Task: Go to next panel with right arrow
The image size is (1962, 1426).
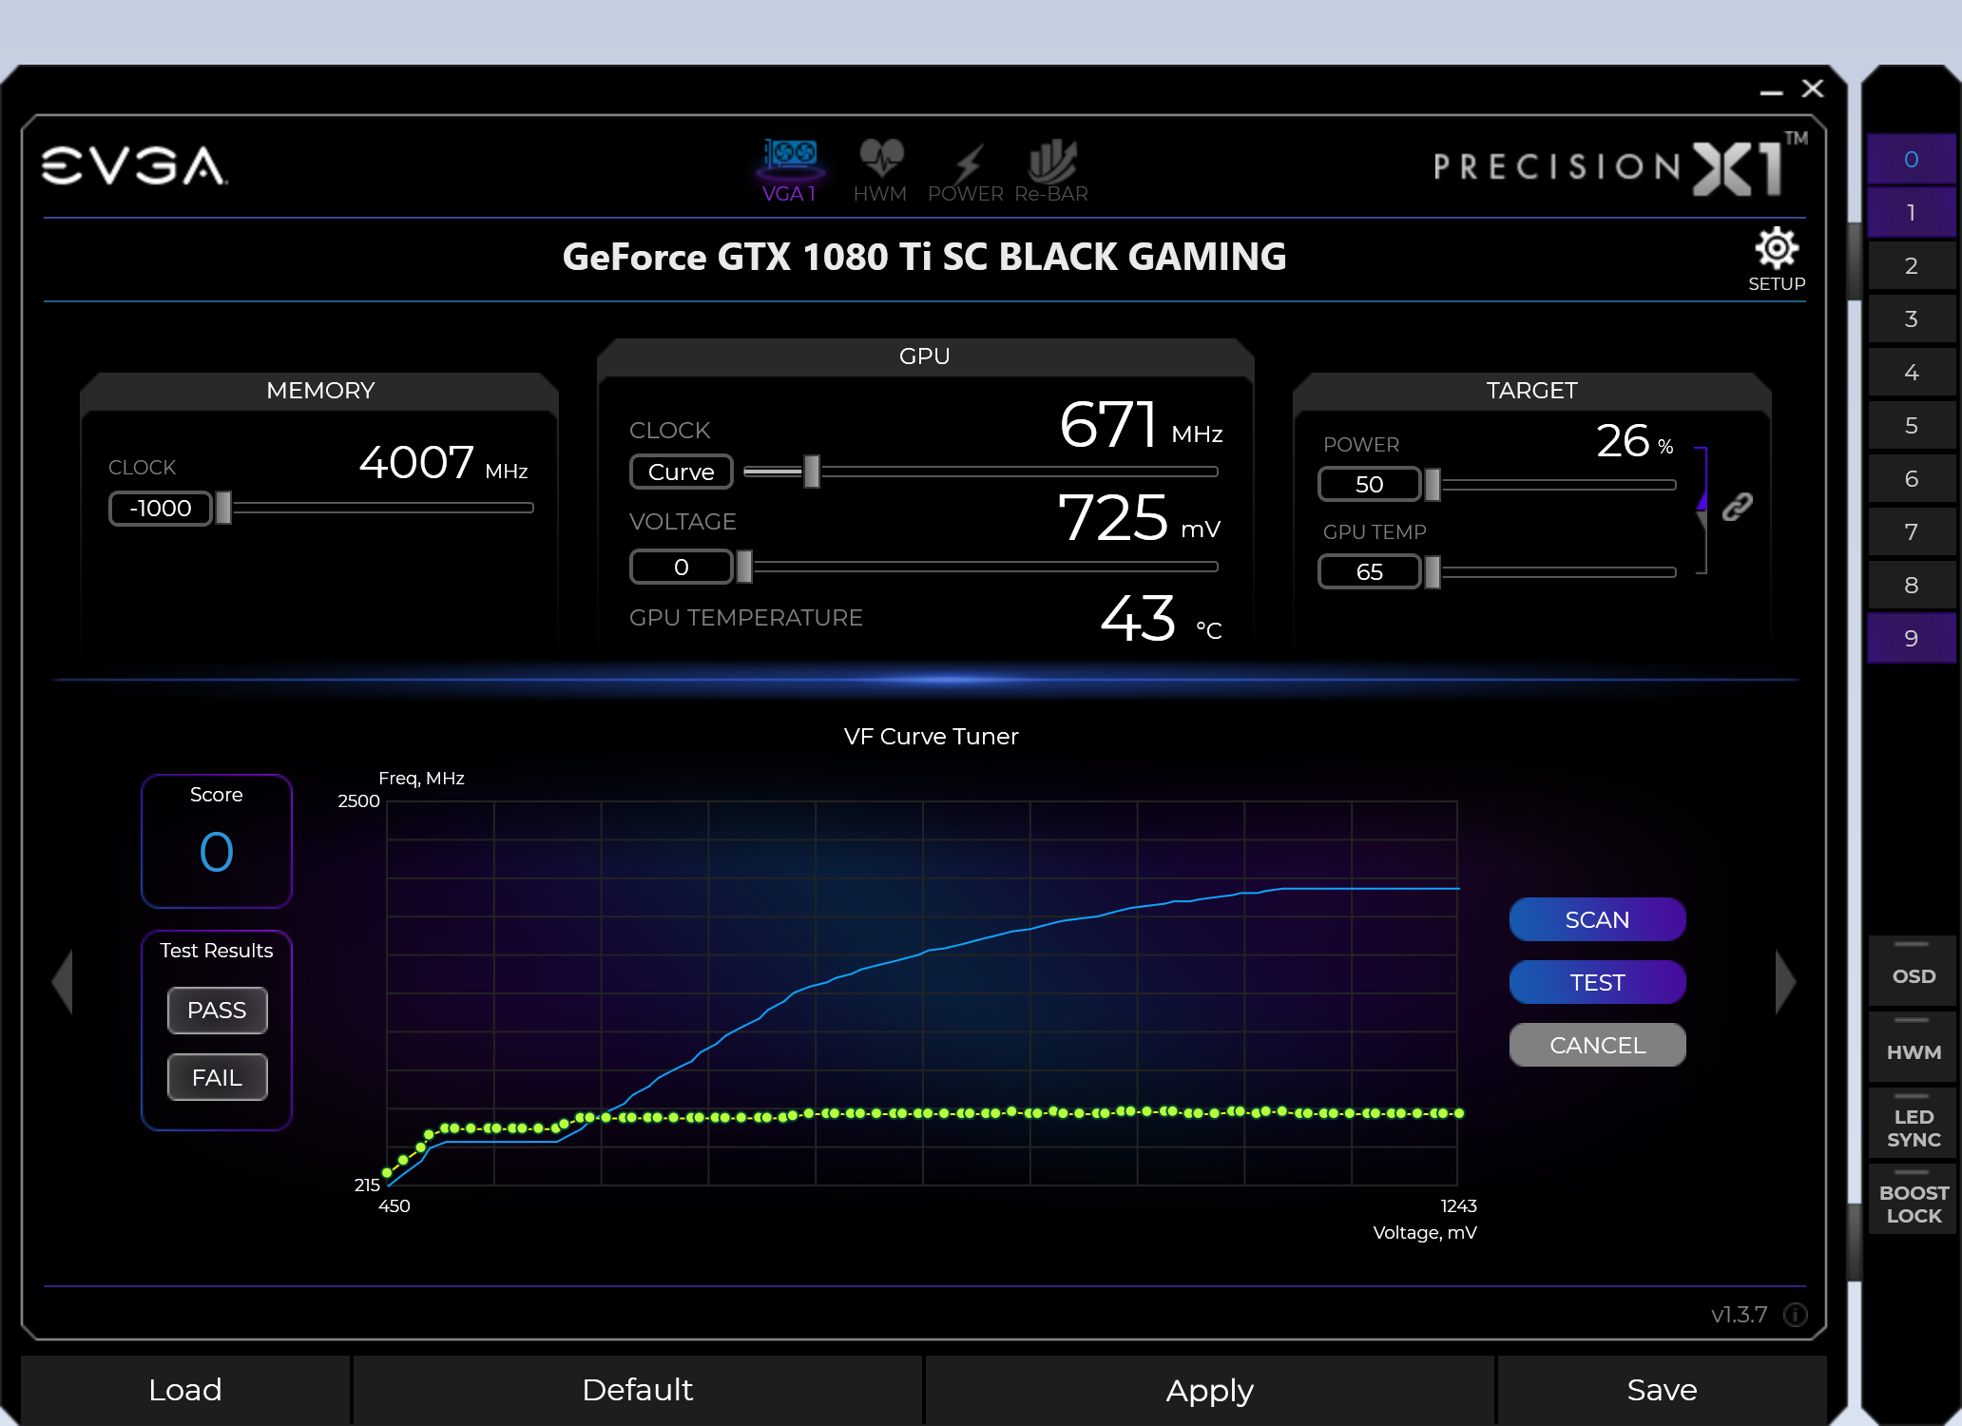Action: pos(1785,982)
